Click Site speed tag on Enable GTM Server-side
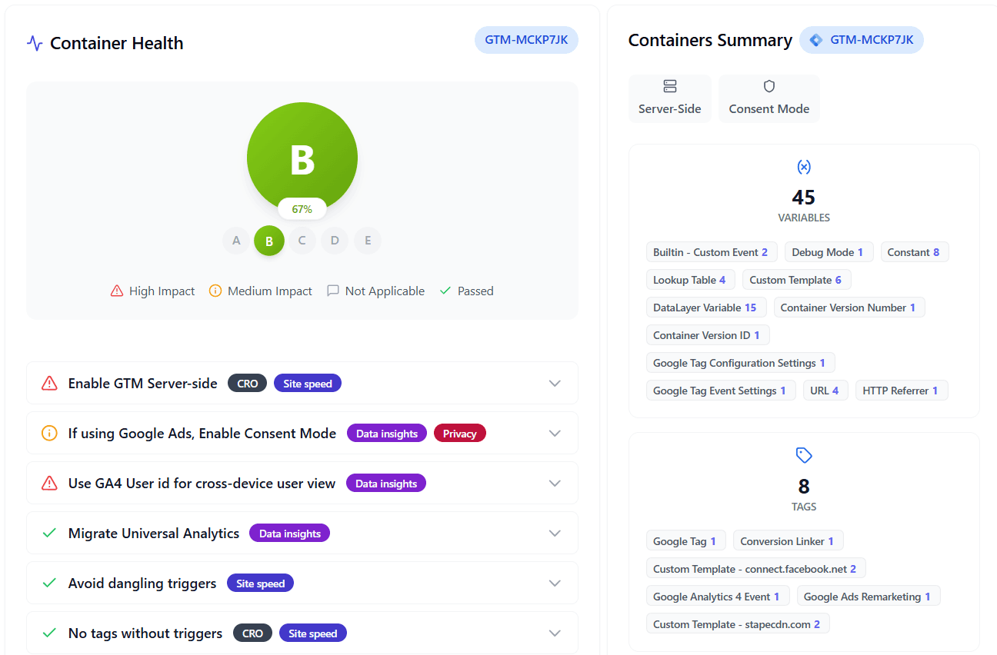The height and width of the screenshot is (655, 997). coord(308,383)
